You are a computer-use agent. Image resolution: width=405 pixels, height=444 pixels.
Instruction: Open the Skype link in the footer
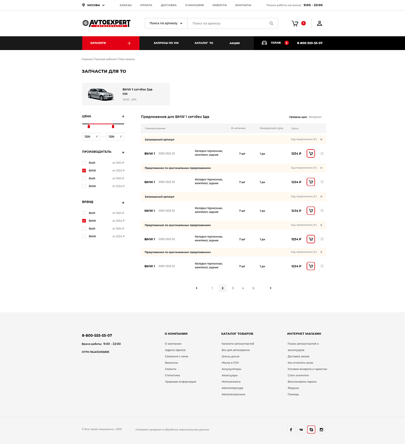click(x=311, y=430)
